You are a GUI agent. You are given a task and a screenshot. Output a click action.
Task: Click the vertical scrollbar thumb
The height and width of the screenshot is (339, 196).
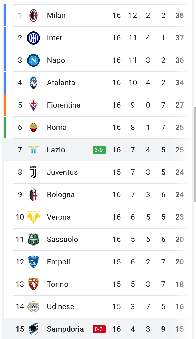[194, 155]
